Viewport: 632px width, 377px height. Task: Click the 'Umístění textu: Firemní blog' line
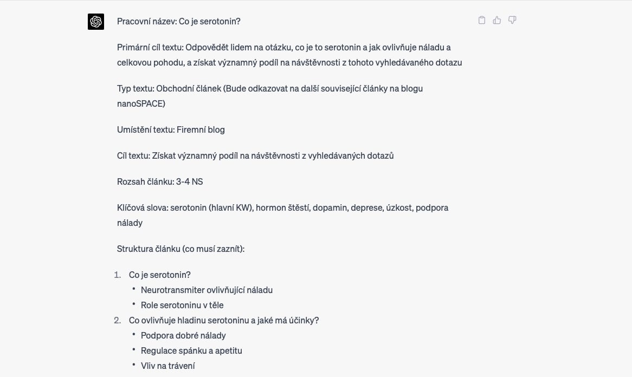click(171, 130)
